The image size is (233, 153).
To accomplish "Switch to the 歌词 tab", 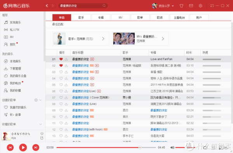I will 160,18.
